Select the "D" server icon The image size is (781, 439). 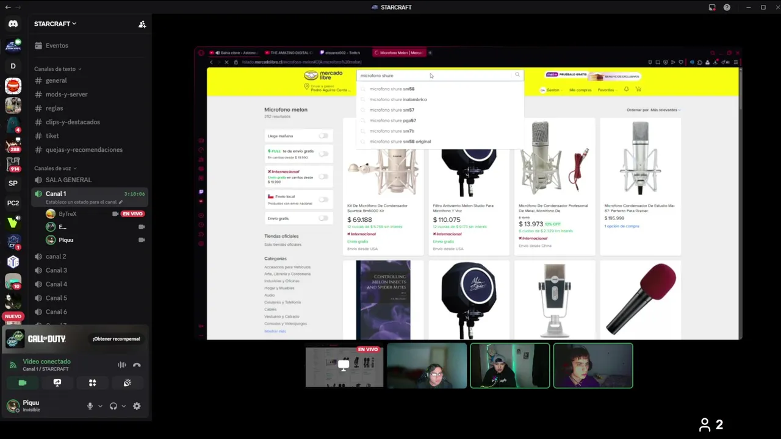pos(13,66)
